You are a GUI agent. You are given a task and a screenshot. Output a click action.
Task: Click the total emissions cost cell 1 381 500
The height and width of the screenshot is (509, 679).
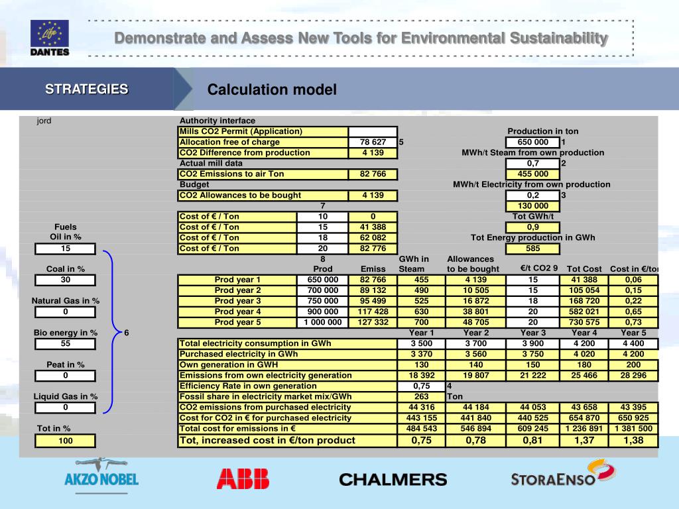[x=633, y=429]
